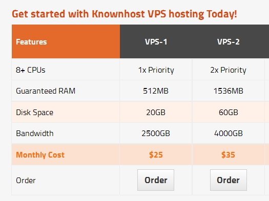This screenshot has height=201, width=269.
Task: Click the Guaranteed RAM row label
Action: (x=46, y=91)
